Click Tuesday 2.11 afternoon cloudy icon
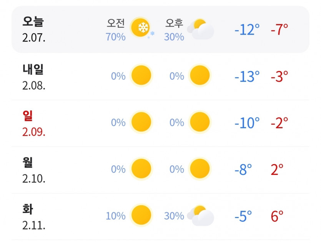The image size is (321, 243). (200, 216)
